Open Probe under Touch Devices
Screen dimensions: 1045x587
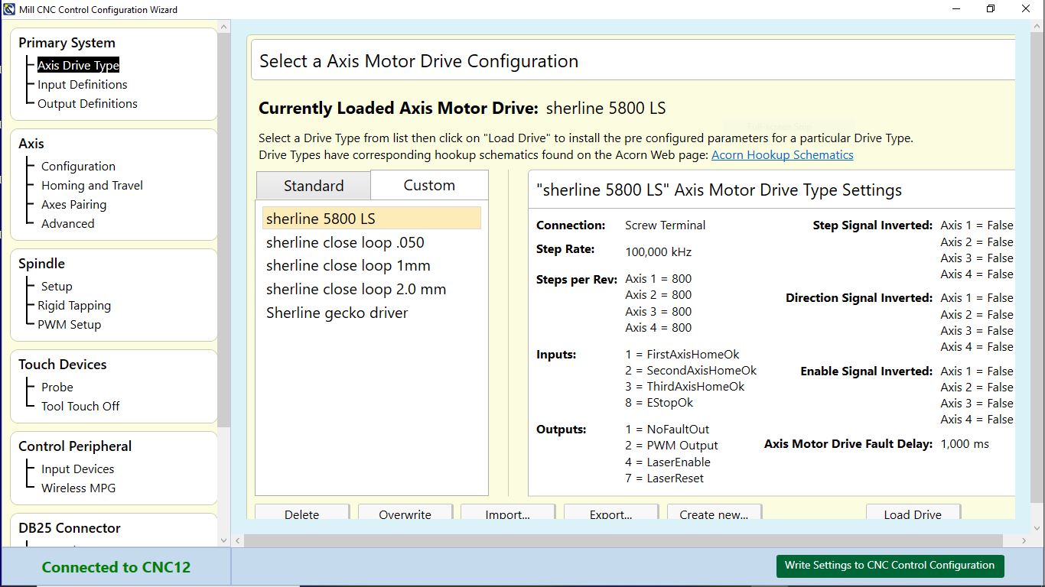point(57,388)
